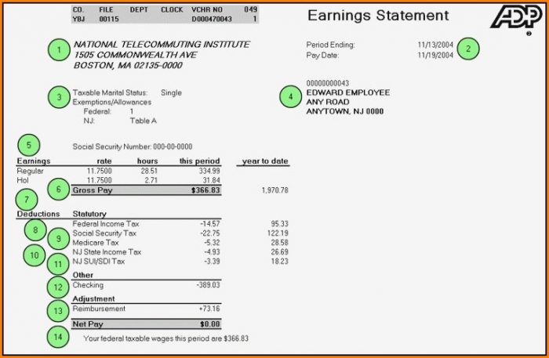Click marker 5 above the Earnings heading
549x358 pixels.
[29, 144]
